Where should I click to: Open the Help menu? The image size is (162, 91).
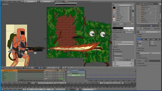coord(19,2)
